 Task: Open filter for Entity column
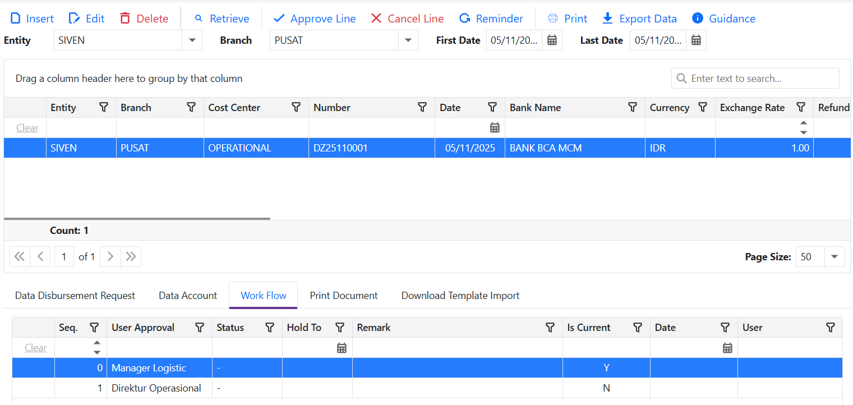click(104, 107)
